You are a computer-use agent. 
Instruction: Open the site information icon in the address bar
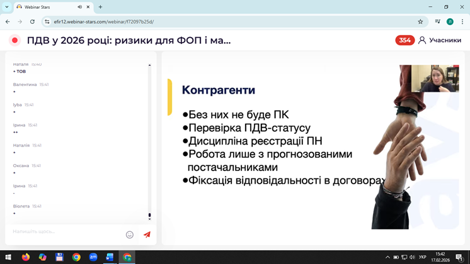[47, 21]
